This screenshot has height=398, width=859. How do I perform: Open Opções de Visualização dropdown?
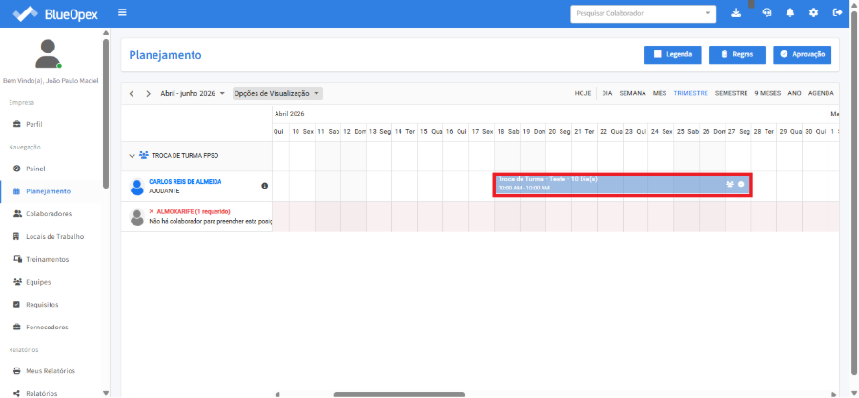click(x=277, y=93)
